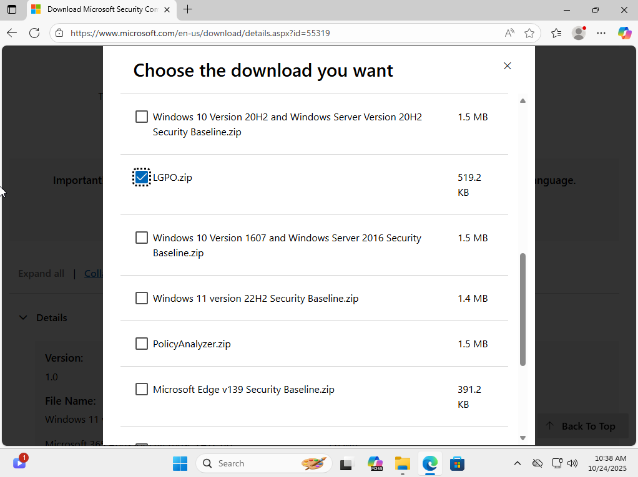The height and width of the screenshot is (477, 638).
Task: Open Microsoft Store from taskbar
Action: click(x=458, y=463)
